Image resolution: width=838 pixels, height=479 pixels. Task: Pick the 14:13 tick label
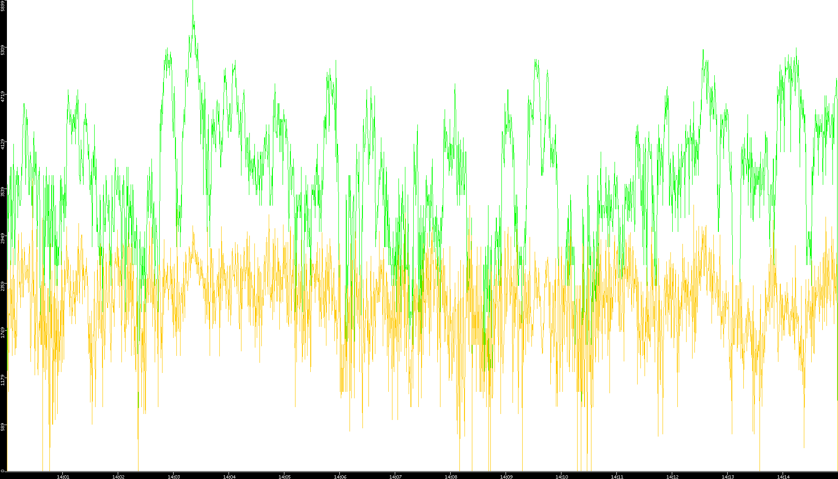[x=728, y=476]
